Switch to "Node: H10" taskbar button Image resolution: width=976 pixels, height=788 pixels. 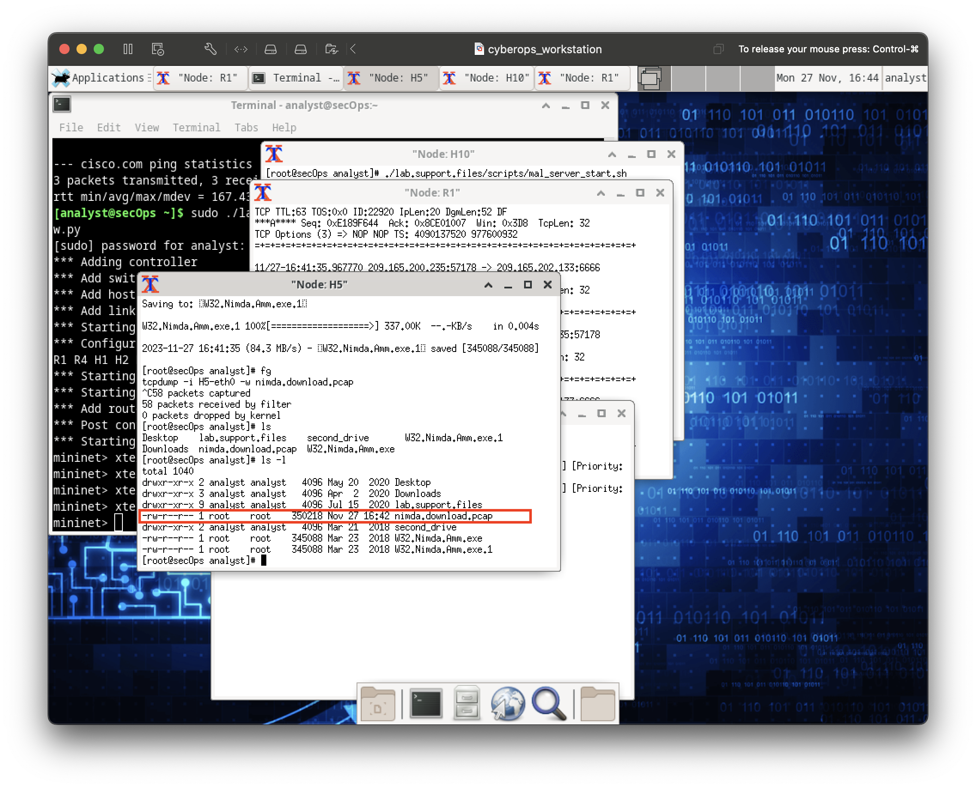tap(487, 78)
